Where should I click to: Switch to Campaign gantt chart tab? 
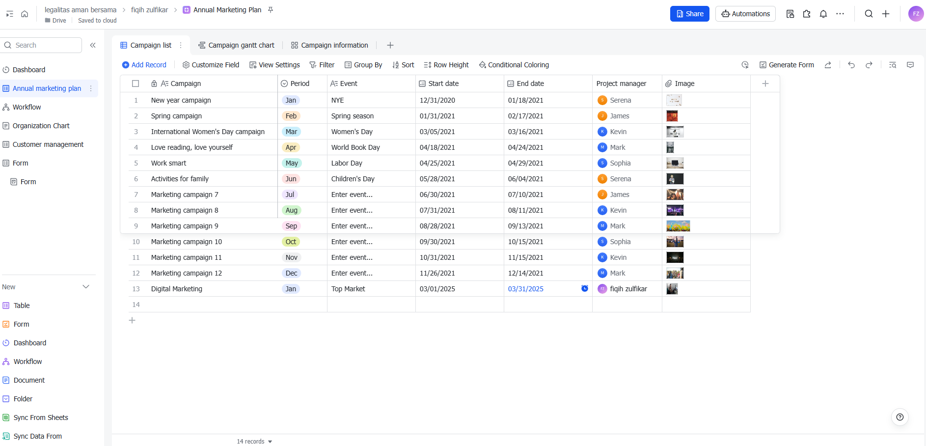coord(236,45)
